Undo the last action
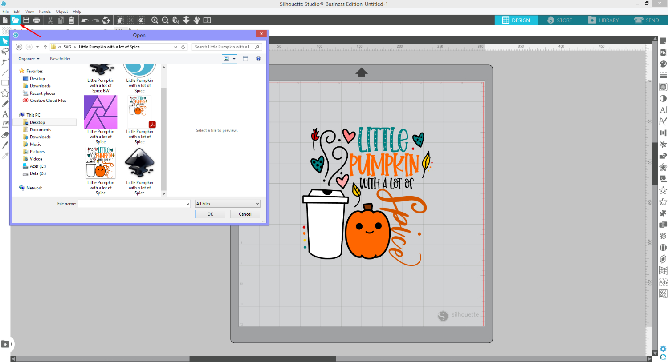668x362 pixels. click(85, 20)
